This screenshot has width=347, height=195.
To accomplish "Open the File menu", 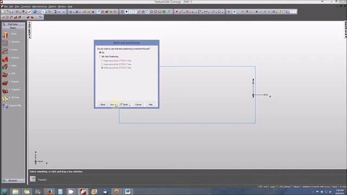I will (x=6, y=6).
